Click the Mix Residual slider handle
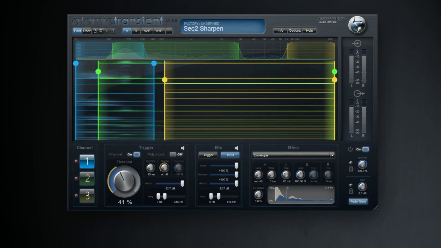The height and width of the screenshot is (248, 441). [x=236, y=175]
